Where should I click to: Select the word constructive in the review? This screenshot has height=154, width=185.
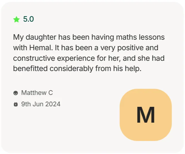point(34,58)
